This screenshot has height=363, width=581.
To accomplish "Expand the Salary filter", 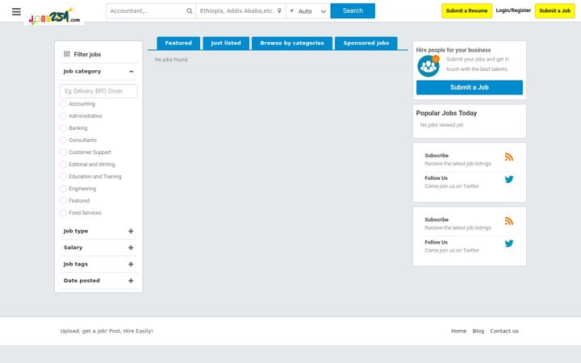I will 131,248.
